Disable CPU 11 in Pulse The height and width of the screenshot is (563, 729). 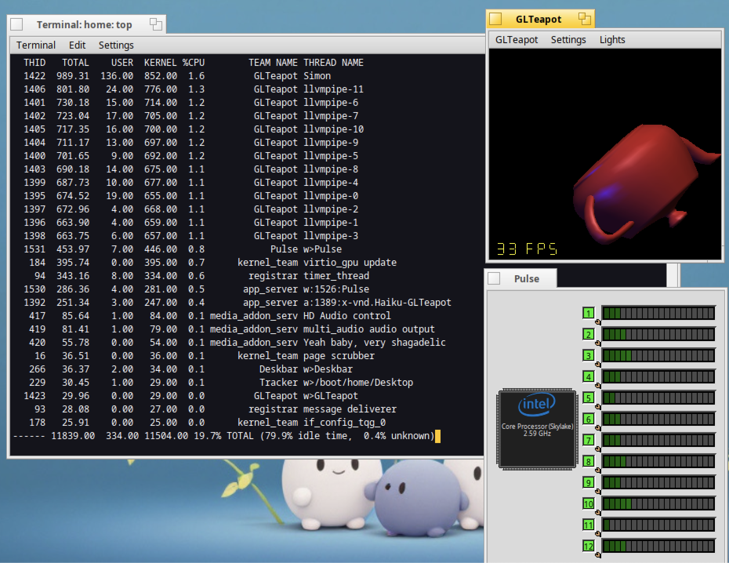[x=588, y=525]
